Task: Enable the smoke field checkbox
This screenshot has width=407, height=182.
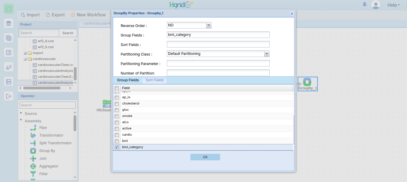Action: point(116,116)
